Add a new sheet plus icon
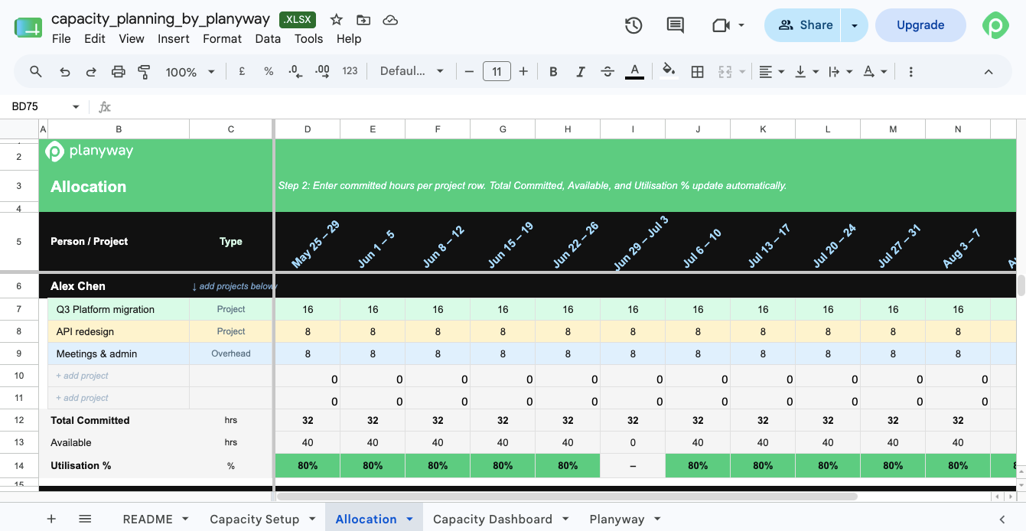Image resolution: width=1026 pixels, height=531 pixels. tap(51, 519)
